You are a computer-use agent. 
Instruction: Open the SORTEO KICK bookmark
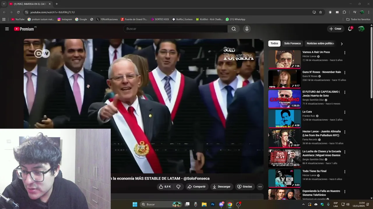[160, 19]
